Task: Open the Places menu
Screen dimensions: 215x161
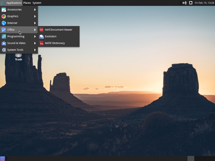Action: pos(27,3)
